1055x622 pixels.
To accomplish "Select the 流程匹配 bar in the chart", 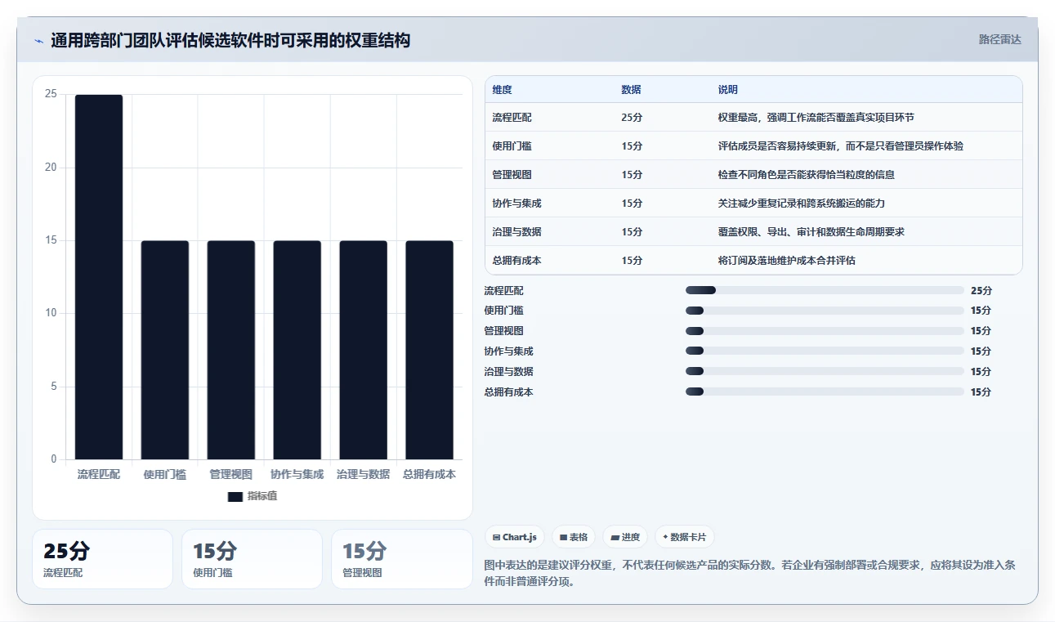I will [99, 277].
